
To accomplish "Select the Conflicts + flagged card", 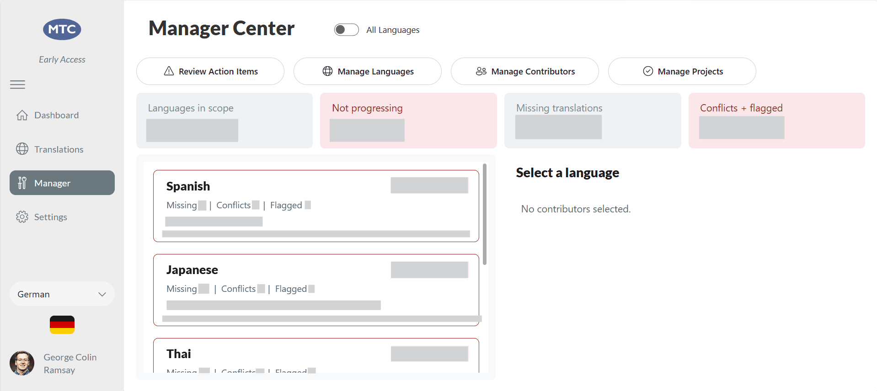I will pos(777,121).
